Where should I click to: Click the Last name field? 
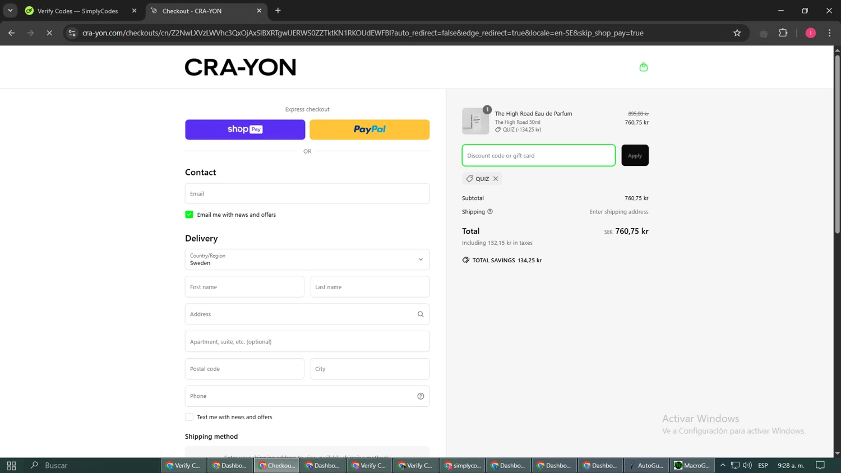tap(370, 287)
